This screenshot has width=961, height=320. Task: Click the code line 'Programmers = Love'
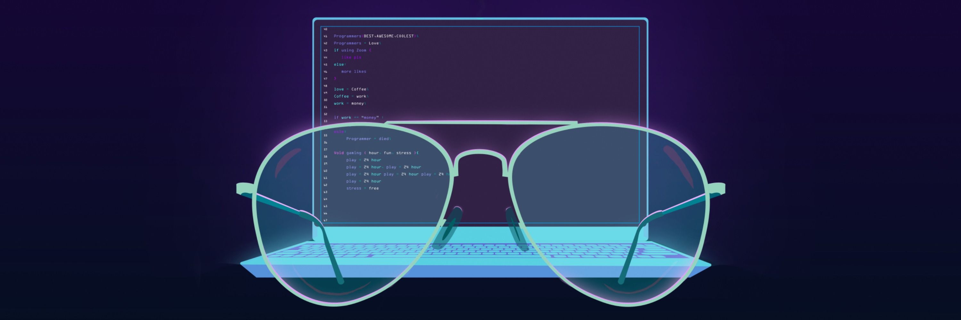tap(357, 43)
